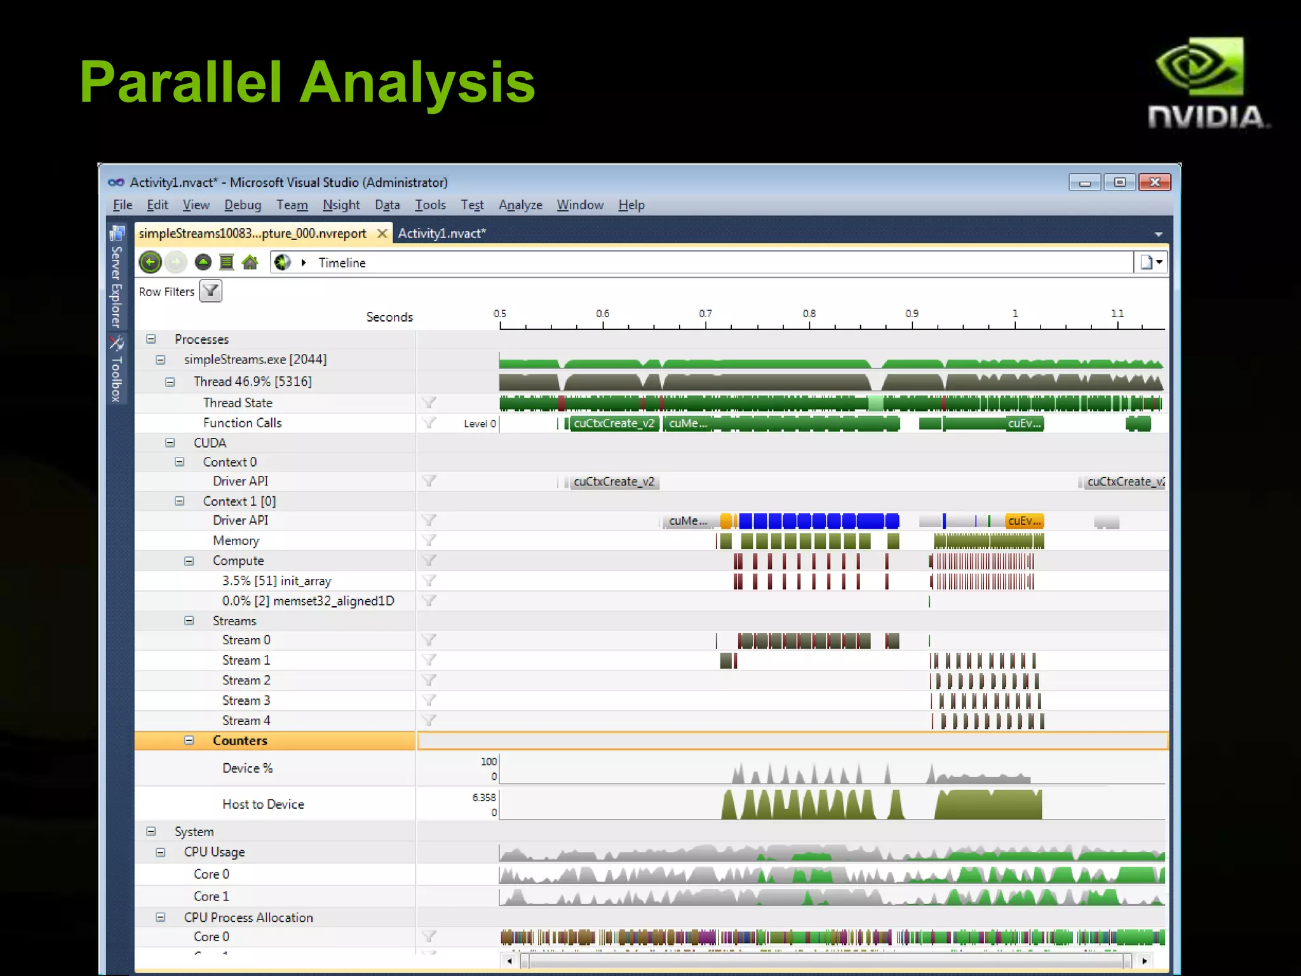Click the page icon dropdown at toolbar end
1301x976 pixels.
[1151, 262]
